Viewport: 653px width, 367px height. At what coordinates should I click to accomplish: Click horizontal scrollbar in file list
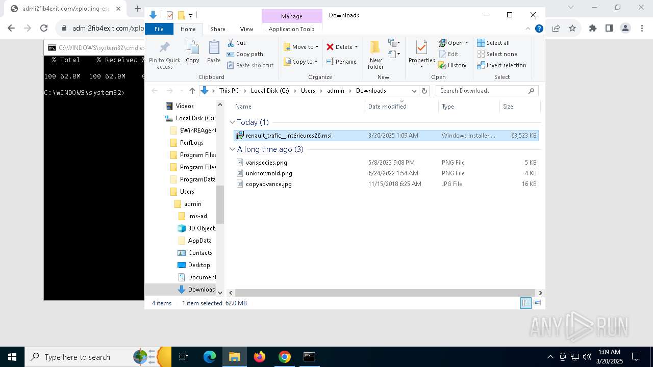[385, 293]
